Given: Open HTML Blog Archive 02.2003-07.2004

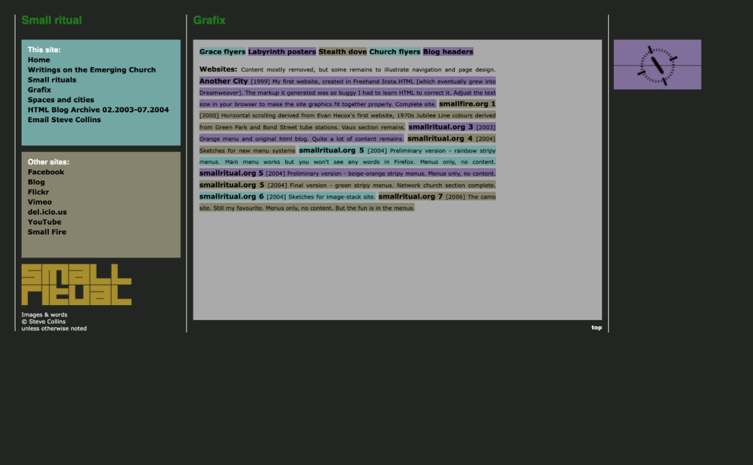Looking at the screenshot, I should (x=98, y=110).
